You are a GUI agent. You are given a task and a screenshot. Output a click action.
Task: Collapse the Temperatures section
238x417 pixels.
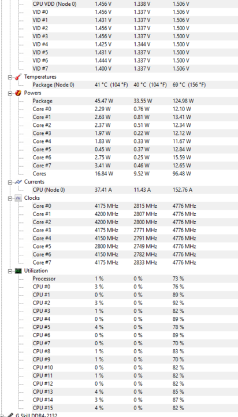10,77
